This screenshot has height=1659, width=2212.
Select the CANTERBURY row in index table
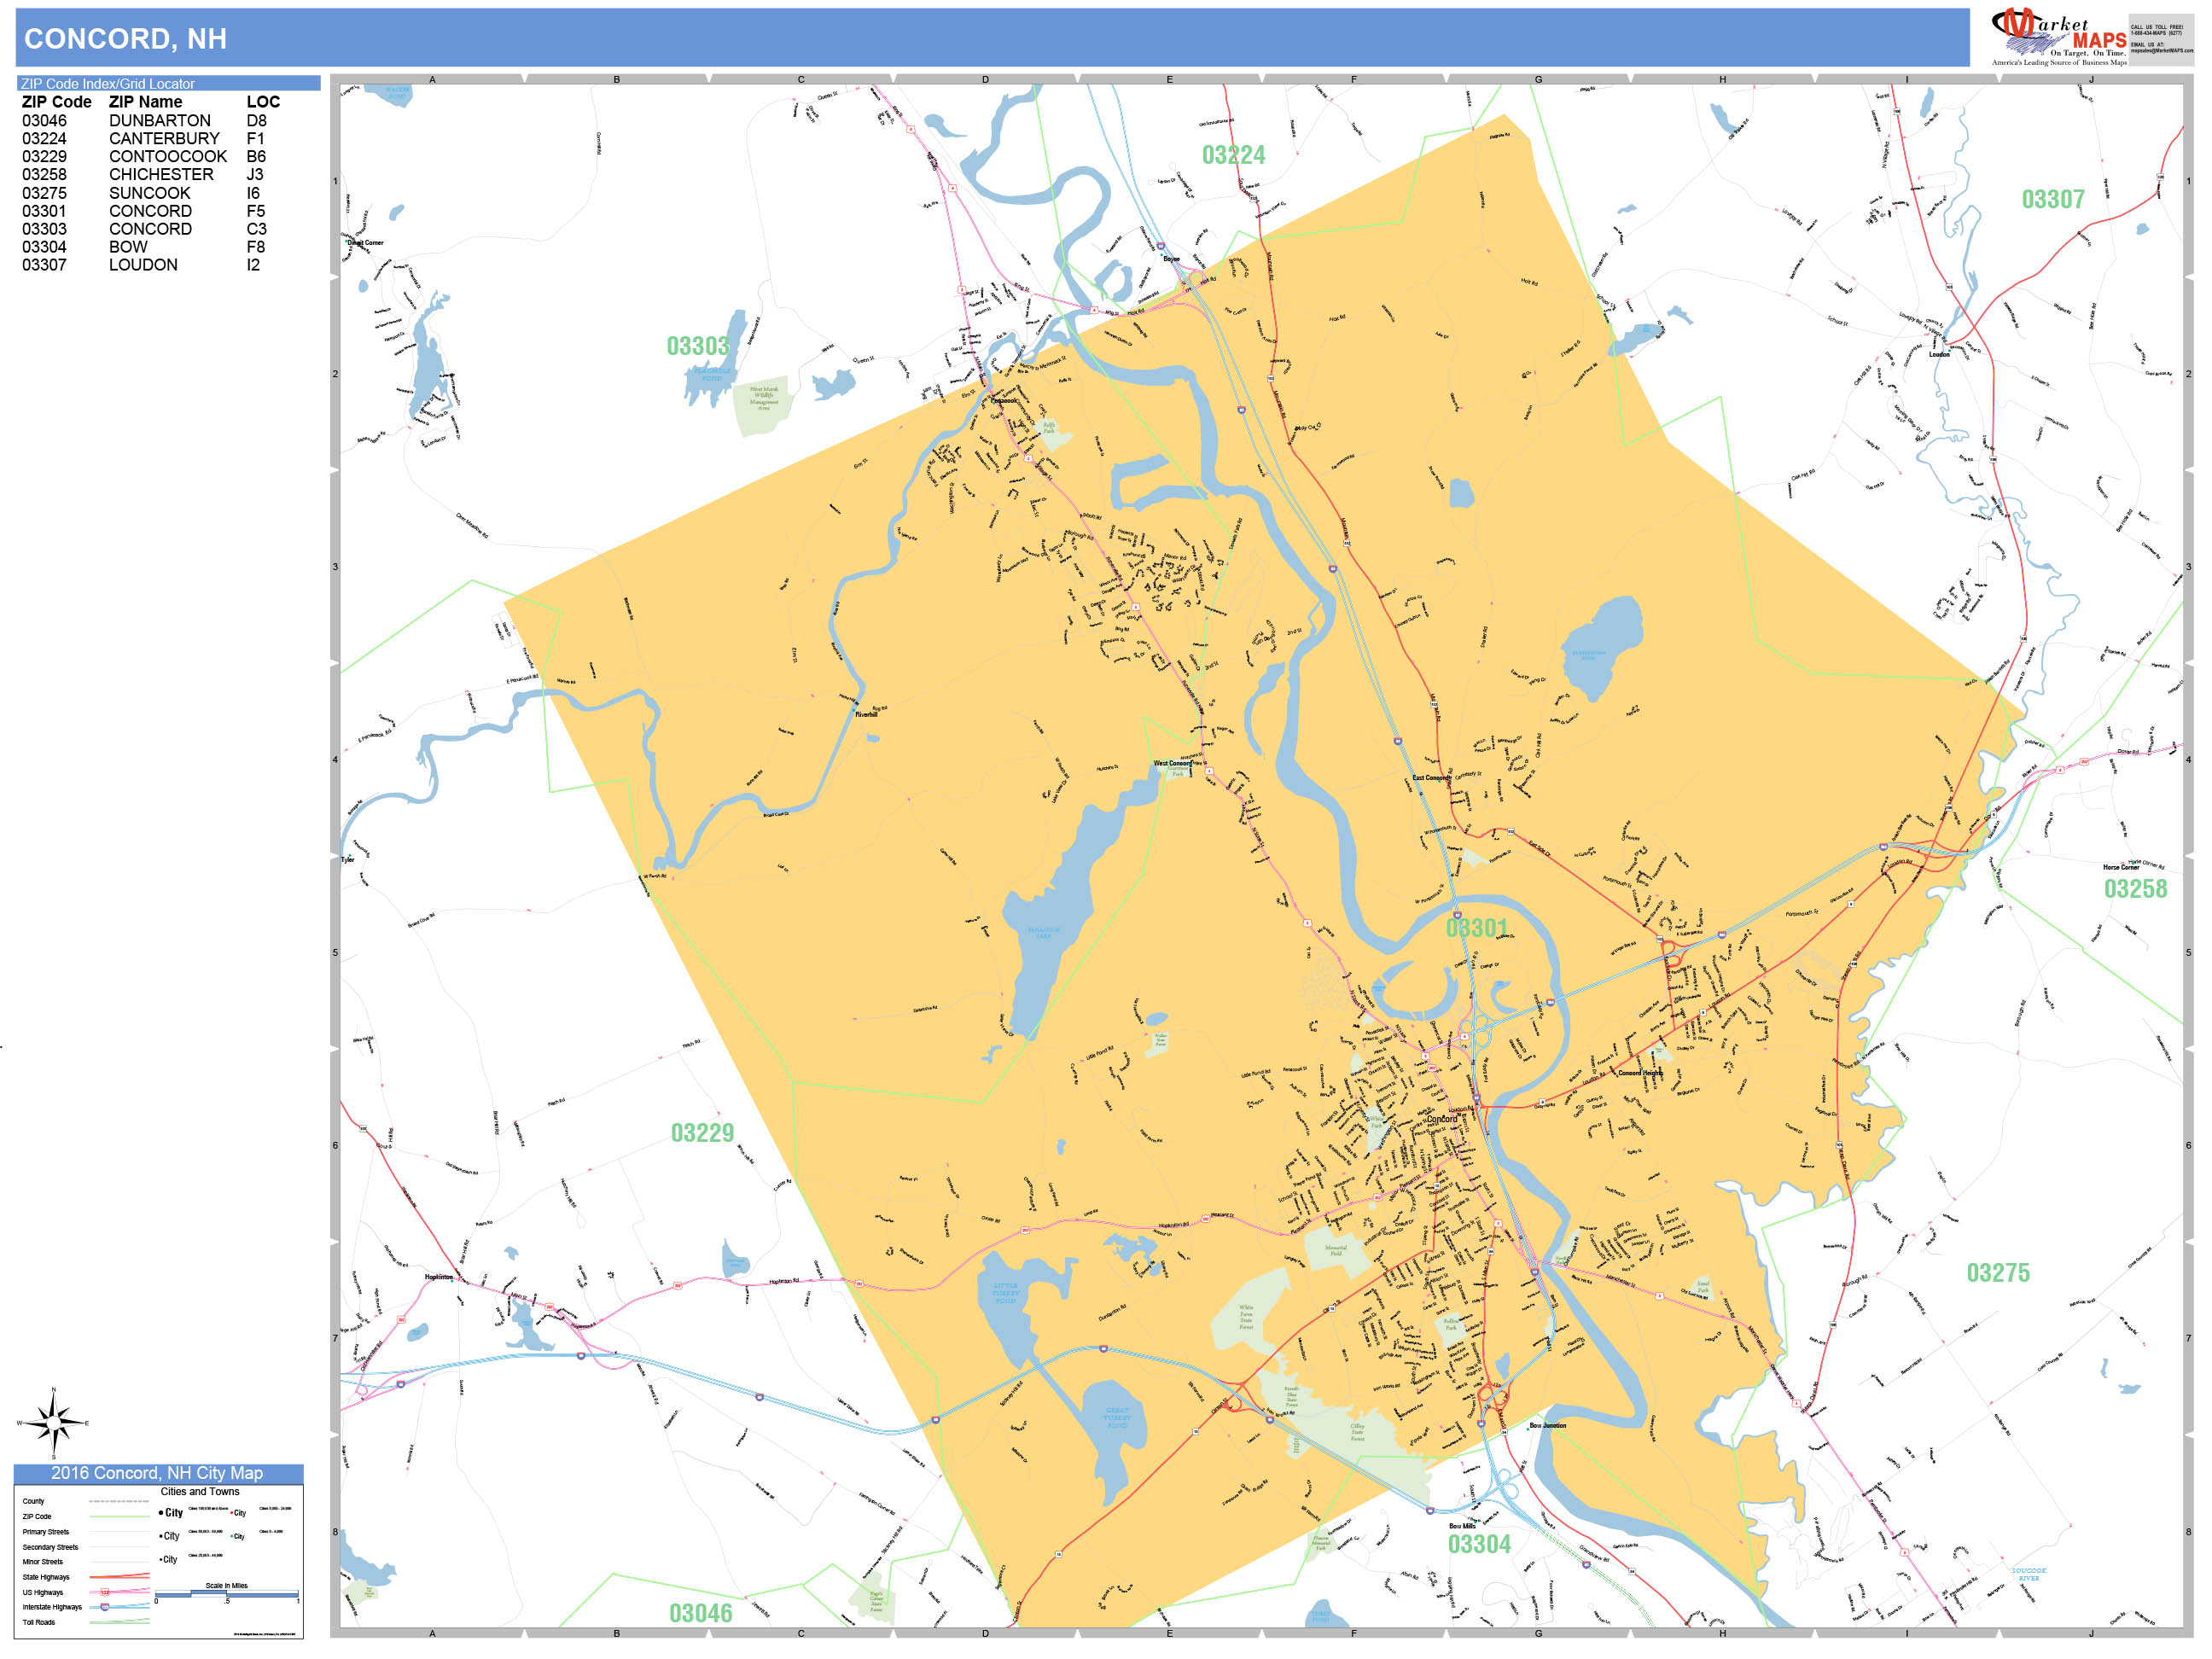pyautogui.click(x=145, y=139)
